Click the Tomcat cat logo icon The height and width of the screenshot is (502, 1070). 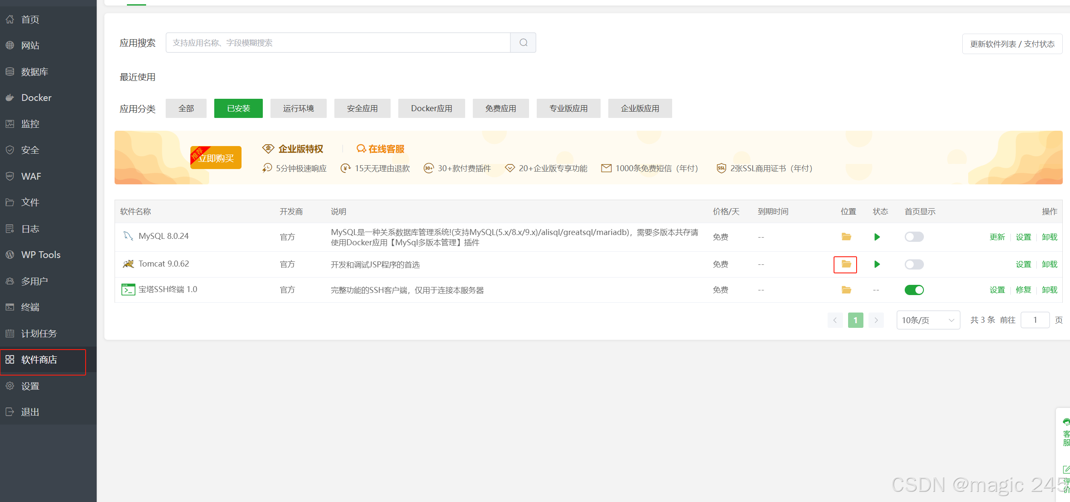tap(128, 264)
